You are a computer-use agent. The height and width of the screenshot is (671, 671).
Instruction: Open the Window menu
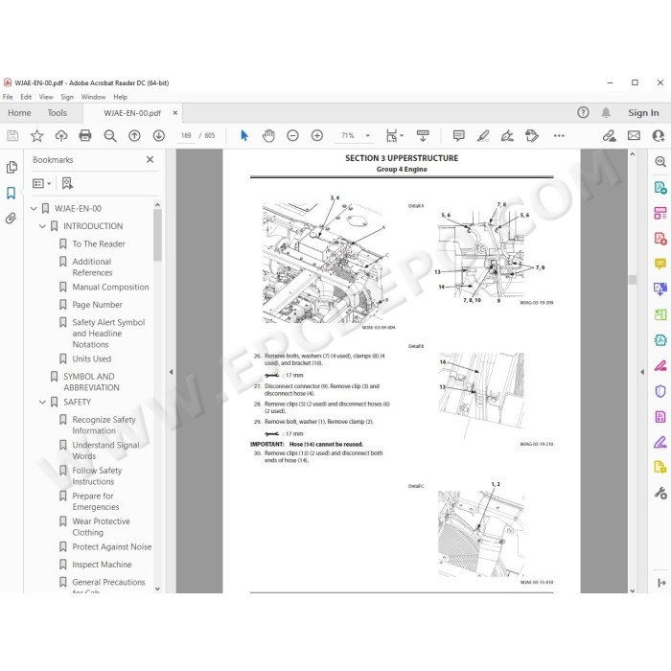pyautogui.click(x=93, y=97)
